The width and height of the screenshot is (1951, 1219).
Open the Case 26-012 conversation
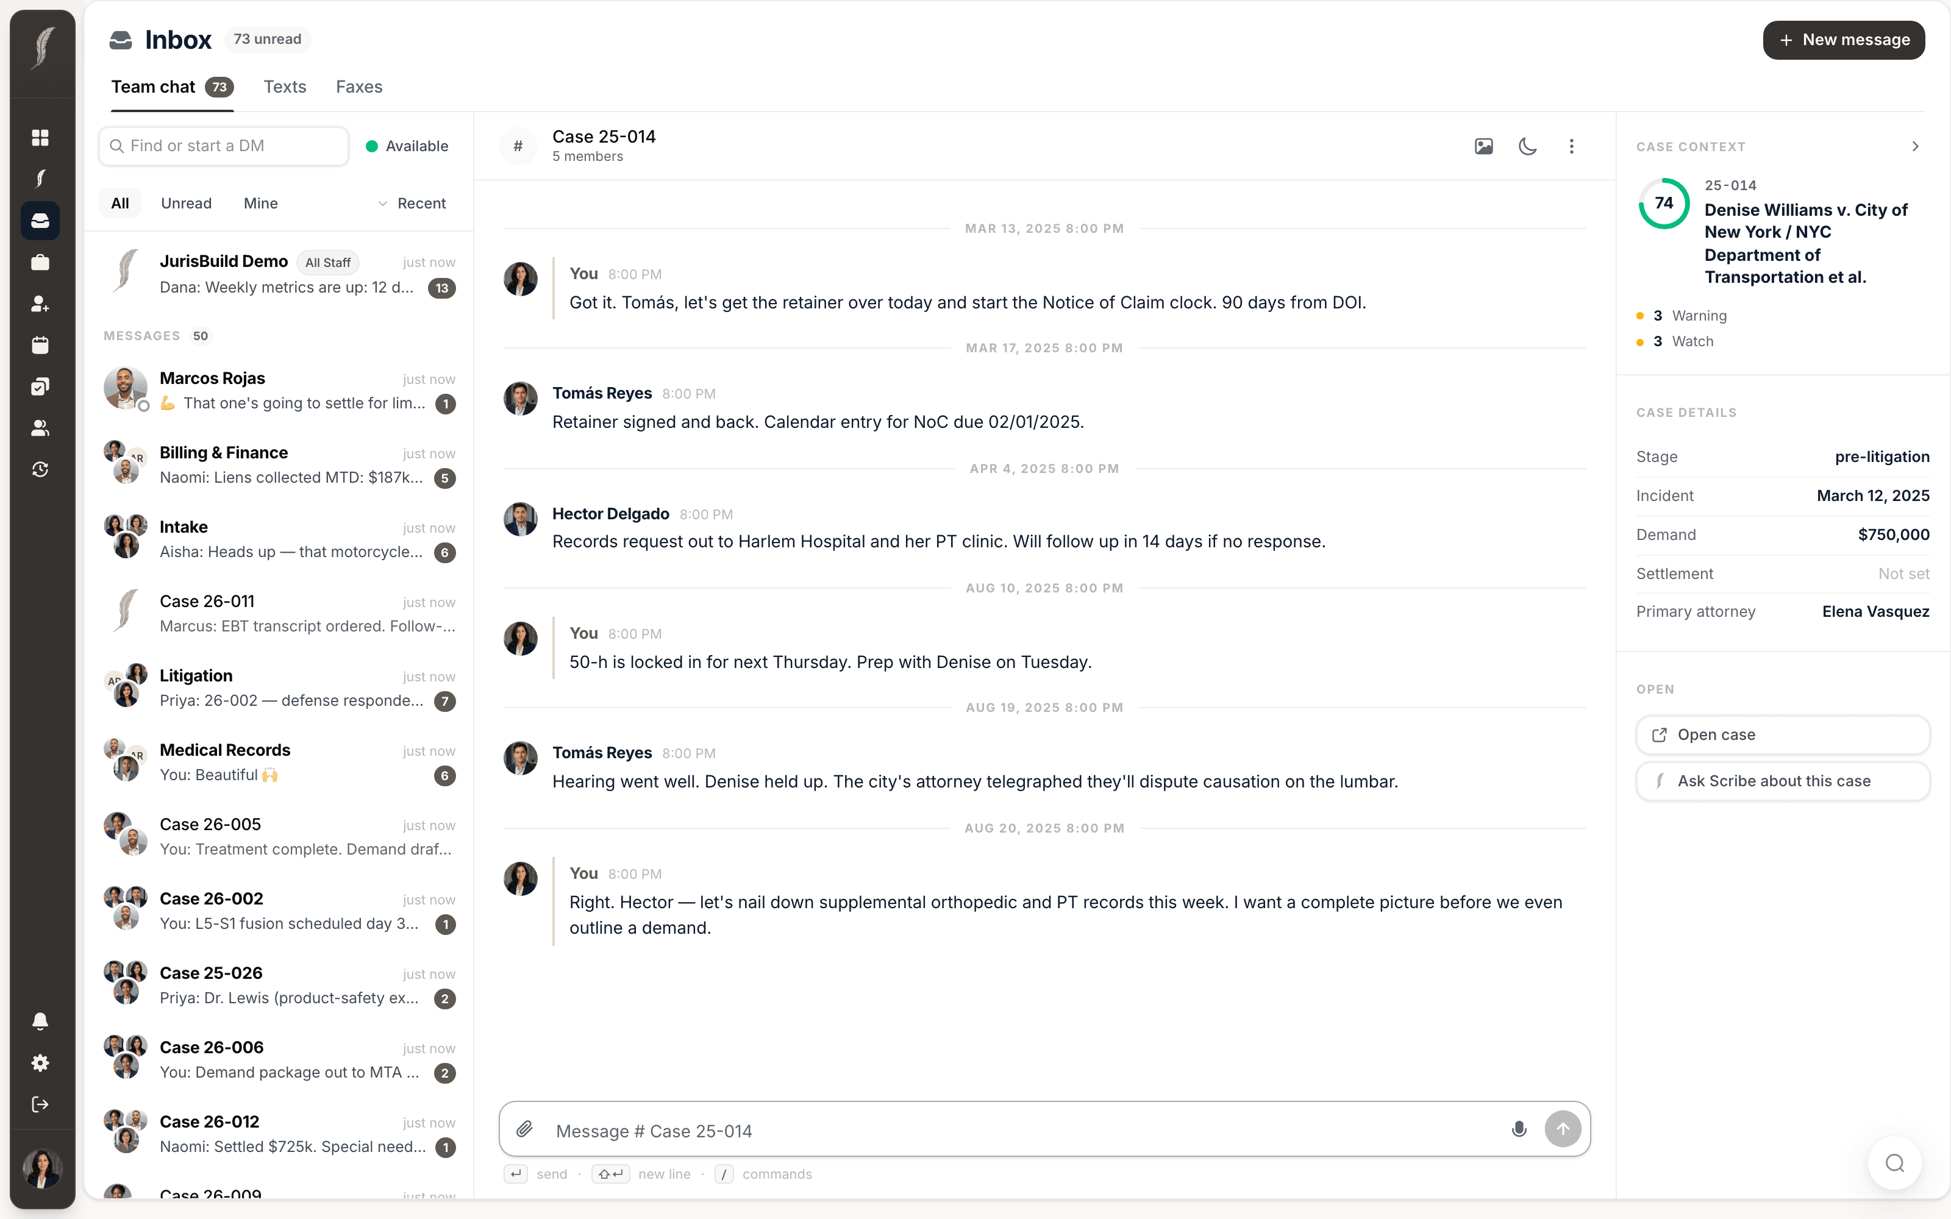(279, 1134)
